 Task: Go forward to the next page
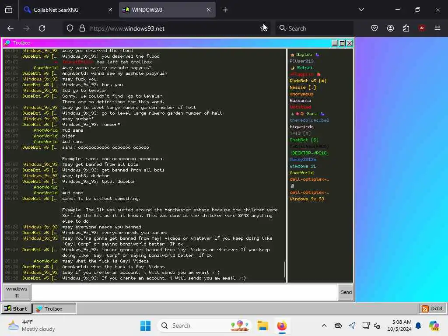[26, 28]
